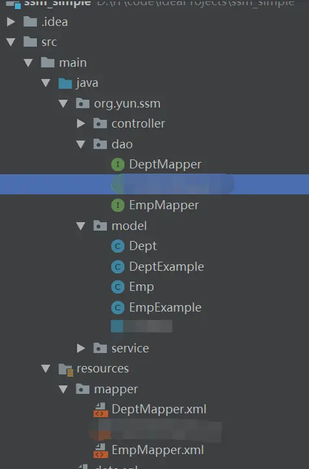Viewport: 309px width, 469px height.
Task: Click the EmpExample class icon
Action: coord(118,308)
